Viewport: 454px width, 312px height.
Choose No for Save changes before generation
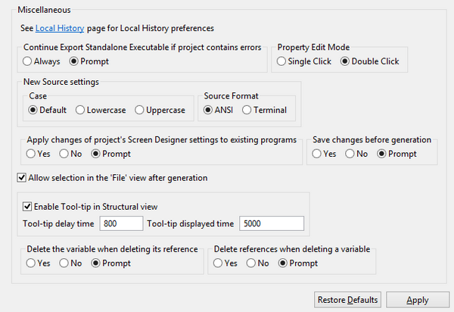click(x=350, y=154)
